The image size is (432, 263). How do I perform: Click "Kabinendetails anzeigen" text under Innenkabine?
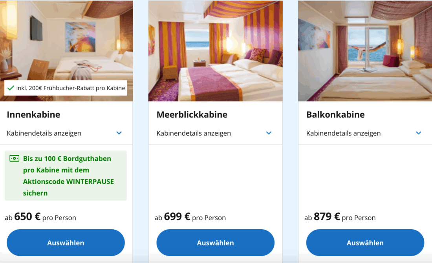(x=44, y=133)
